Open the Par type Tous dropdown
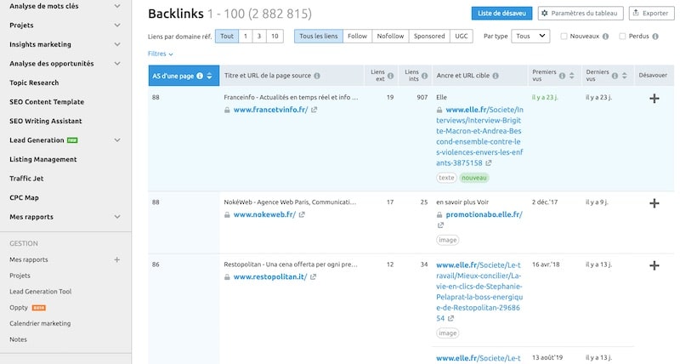680x364 pixels. (530, 36)
